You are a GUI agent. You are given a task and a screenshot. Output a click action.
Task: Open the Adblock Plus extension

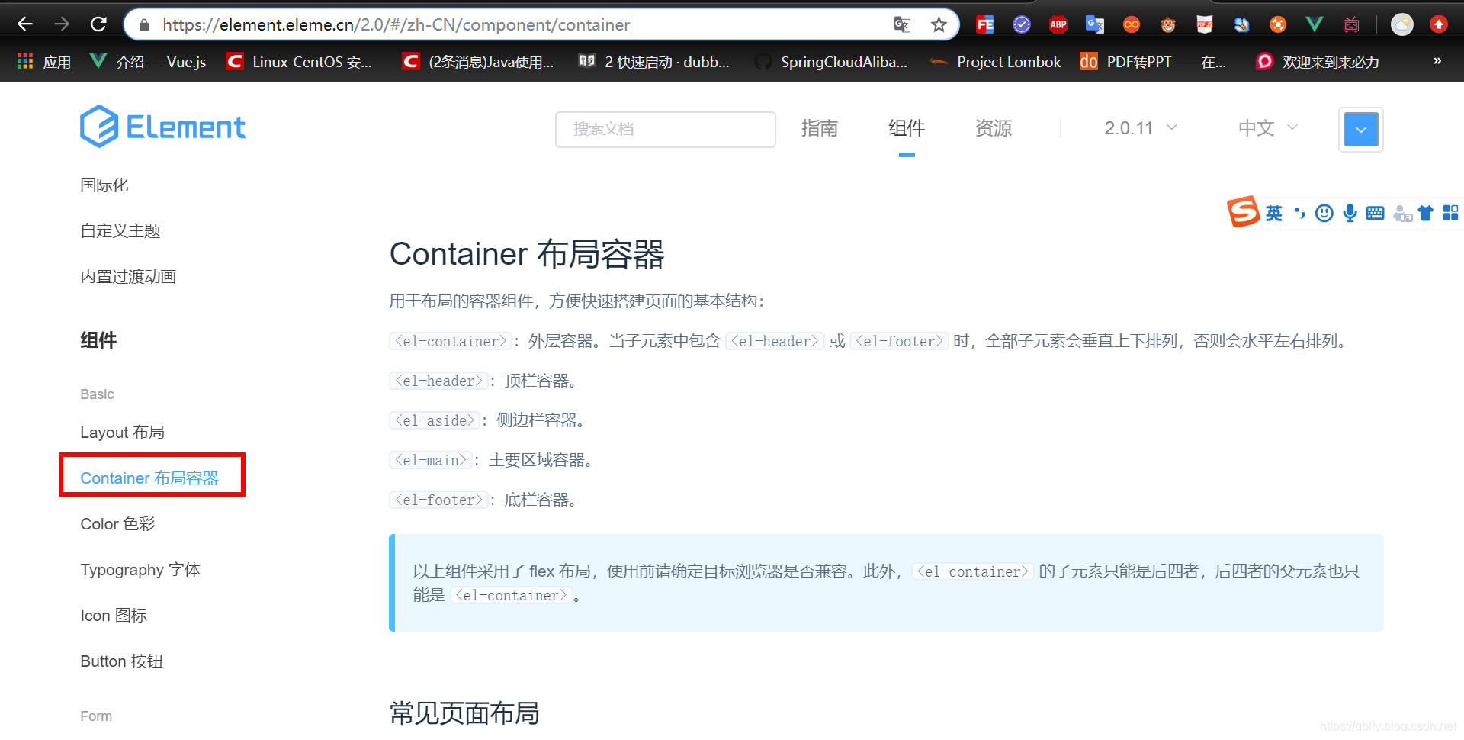pyautogui.click(x=1058, y=24)
